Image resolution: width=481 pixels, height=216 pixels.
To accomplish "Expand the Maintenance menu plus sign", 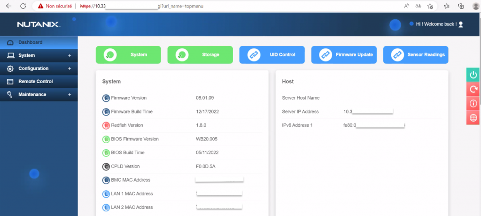I will click(x=70, y=94).
